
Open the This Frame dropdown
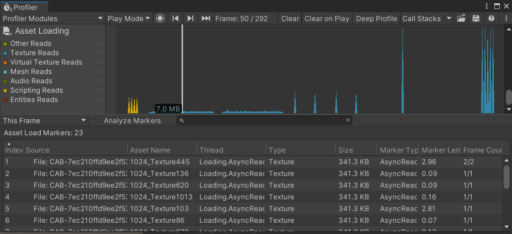pos(44,120)
